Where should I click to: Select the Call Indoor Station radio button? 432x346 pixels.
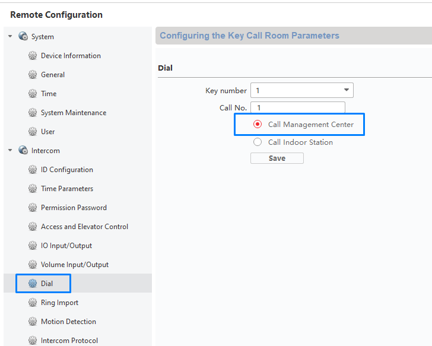258,142
